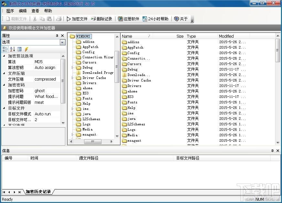Switch to 加密历史记录 tab

coord(38,192)
